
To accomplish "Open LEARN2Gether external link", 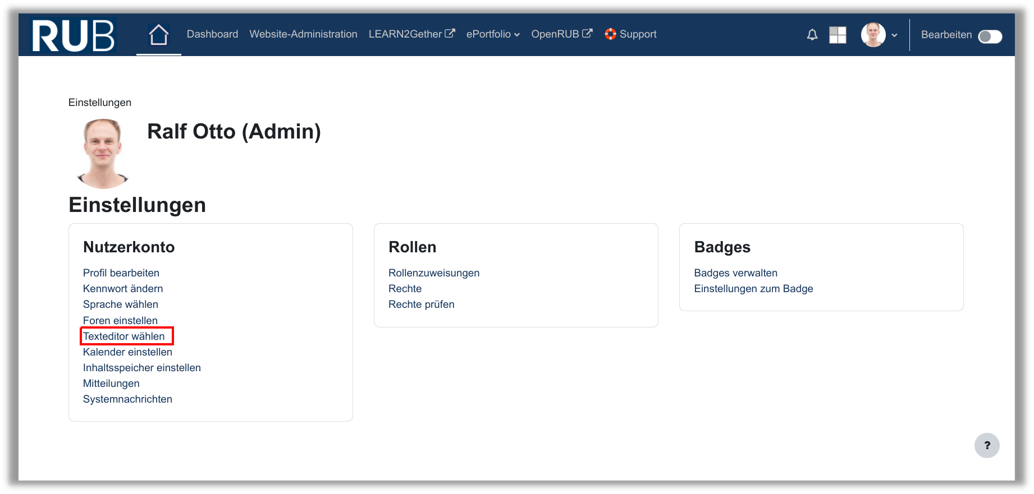I will coord(411,34).
